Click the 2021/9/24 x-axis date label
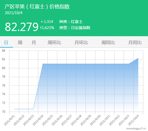 point(38,120)
